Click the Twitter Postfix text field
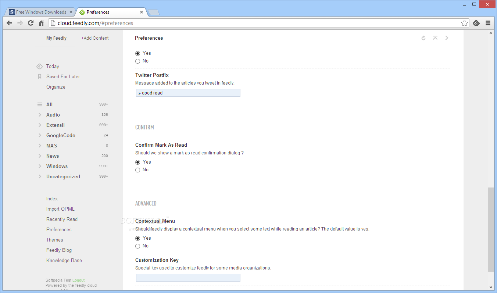The height and width of the screenshot is (293, 497). point(188,93)
